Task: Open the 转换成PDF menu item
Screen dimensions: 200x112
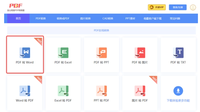Action: 63,19
